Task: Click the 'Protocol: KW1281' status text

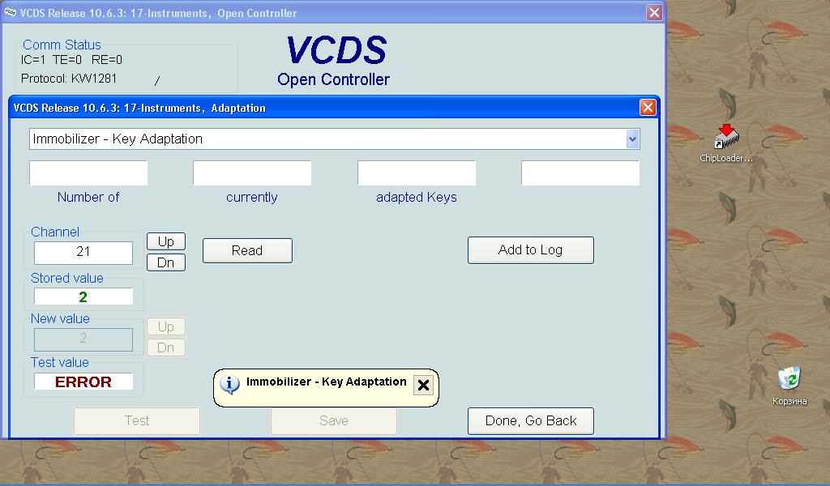Action: coord(69,79)
